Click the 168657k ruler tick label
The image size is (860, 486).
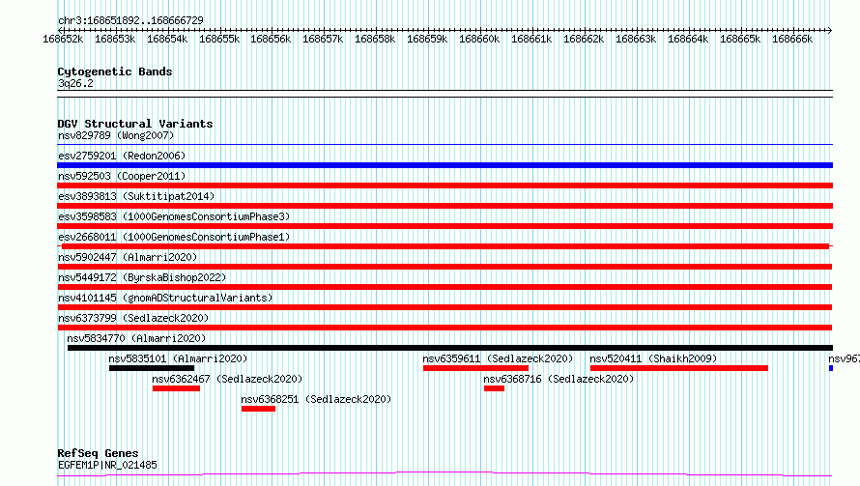click(323, 39)
